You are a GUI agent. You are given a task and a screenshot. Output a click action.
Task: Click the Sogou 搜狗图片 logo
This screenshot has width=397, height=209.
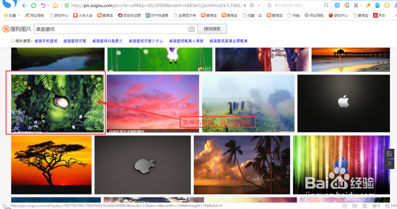[17, 29]
